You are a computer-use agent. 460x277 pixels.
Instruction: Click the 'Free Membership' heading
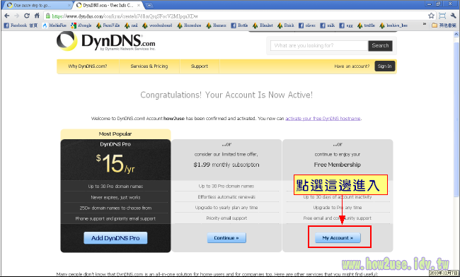(338, 165)
